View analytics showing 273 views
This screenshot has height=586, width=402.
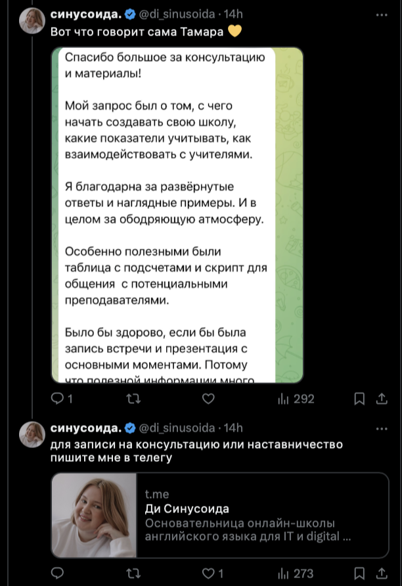296,573
